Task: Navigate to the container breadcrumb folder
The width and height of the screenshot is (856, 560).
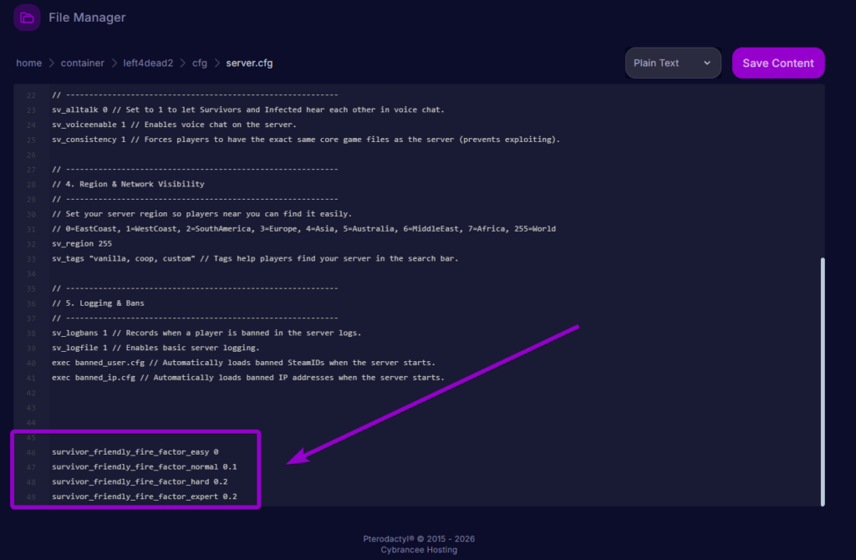Action: (82, 63)
